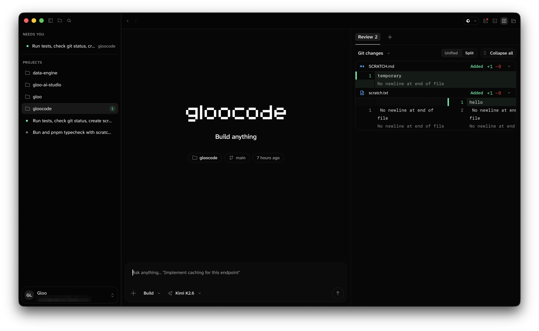Open the Needs You 'Run tests' item
The image size is (539, 331).
click(70, 46)
